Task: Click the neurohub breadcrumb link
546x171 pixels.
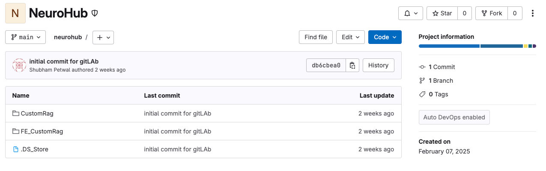Action: (68, 37)
